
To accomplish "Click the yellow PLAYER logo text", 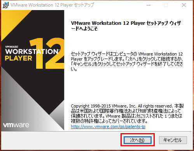I will coord(19,58).
